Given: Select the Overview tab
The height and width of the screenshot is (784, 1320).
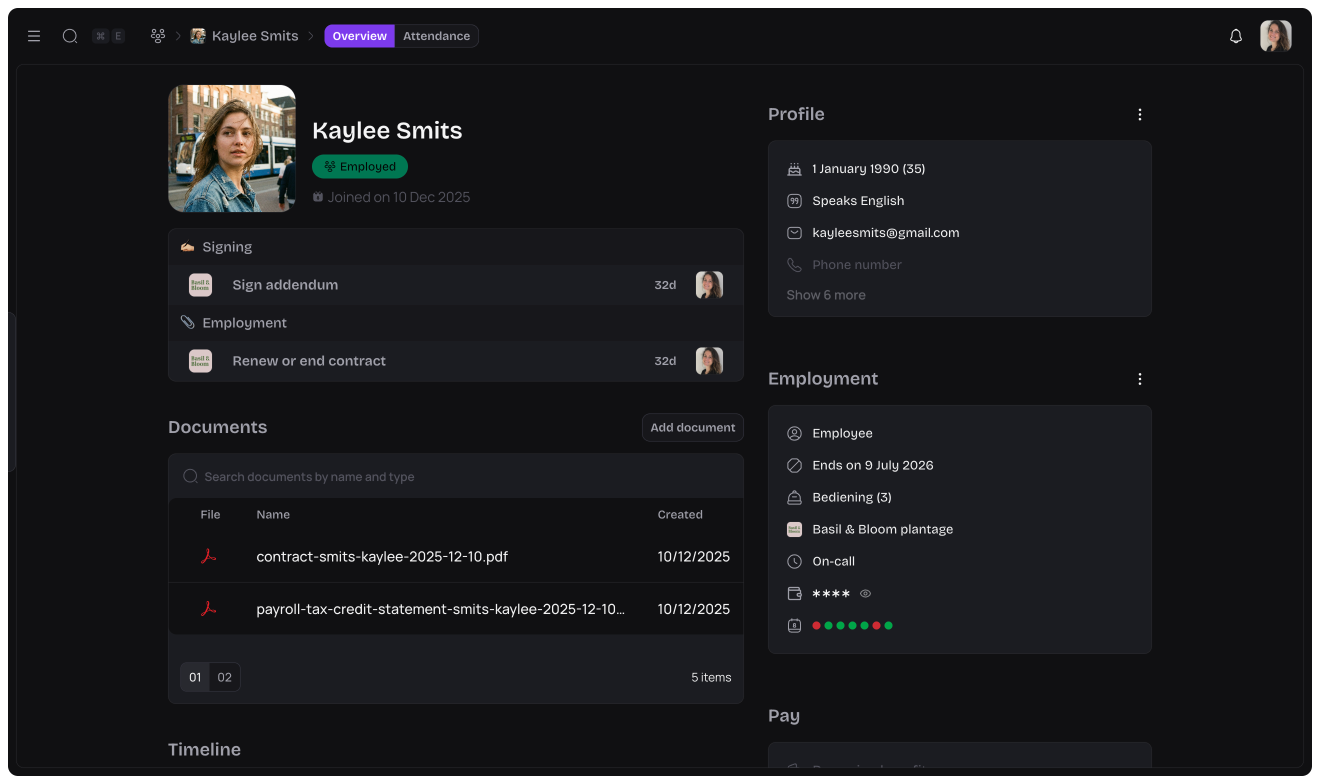Looking at the screenshot, I should click(359, 36).
